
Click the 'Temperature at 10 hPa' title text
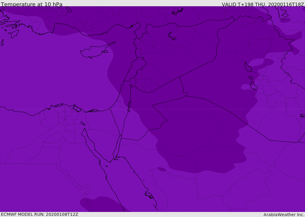tap(32, 4)
